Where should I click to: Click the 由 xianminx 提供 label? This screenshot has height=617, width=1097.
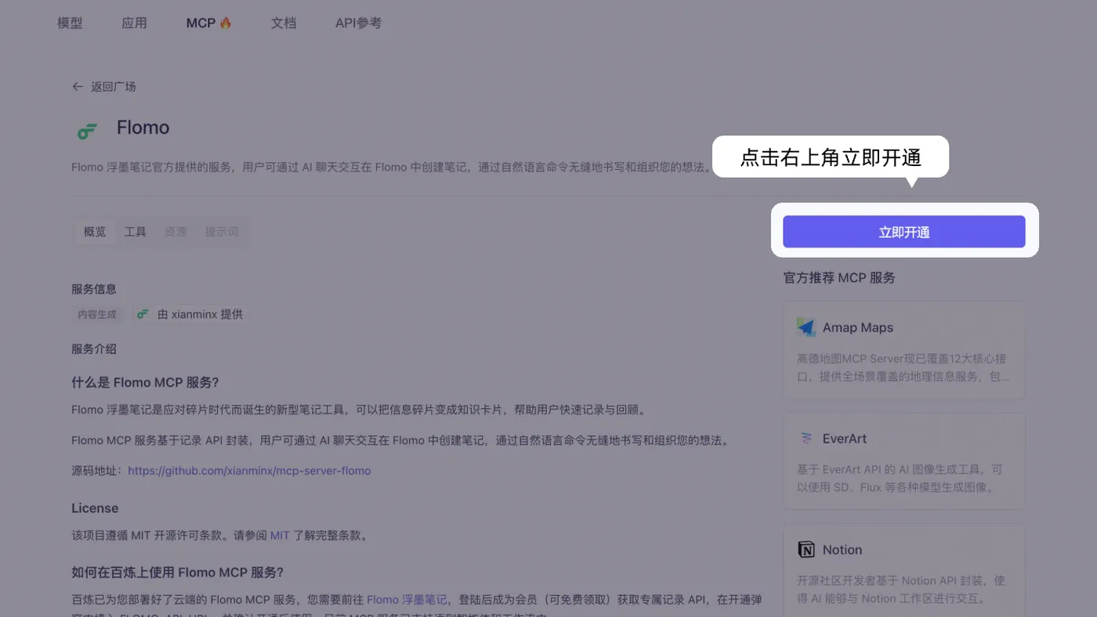click(x=200, y=314)
